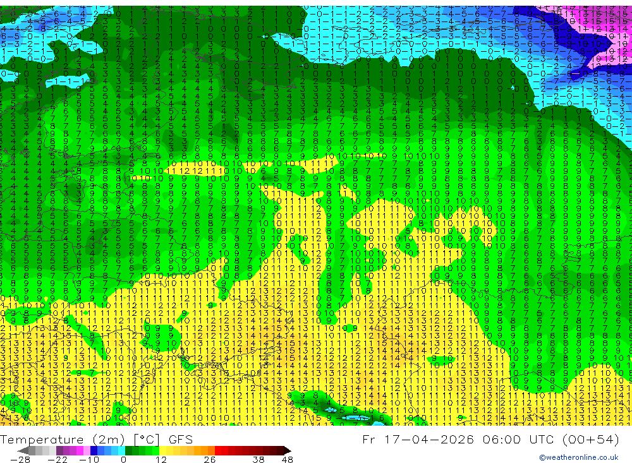
Task: Click the 48 legend label
Action: coord(288,459)
